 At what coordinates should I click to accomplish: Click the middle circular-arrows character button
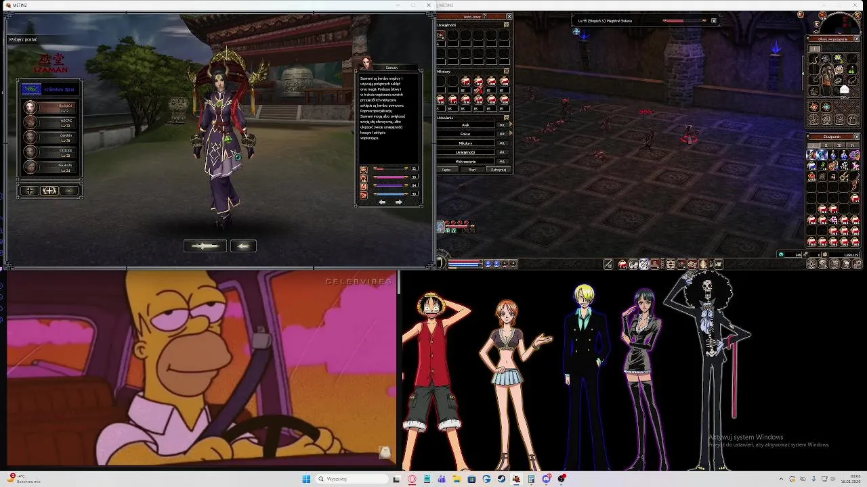[x=49, y=191]
